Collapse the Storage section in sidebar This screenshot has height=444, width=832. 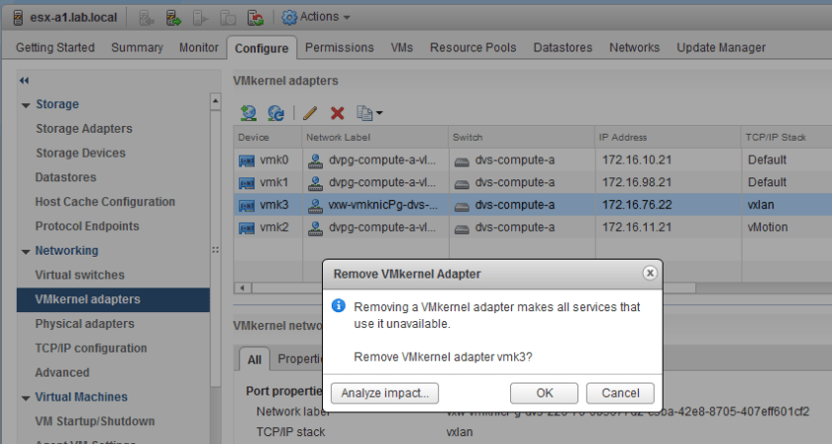click(26, 104)
